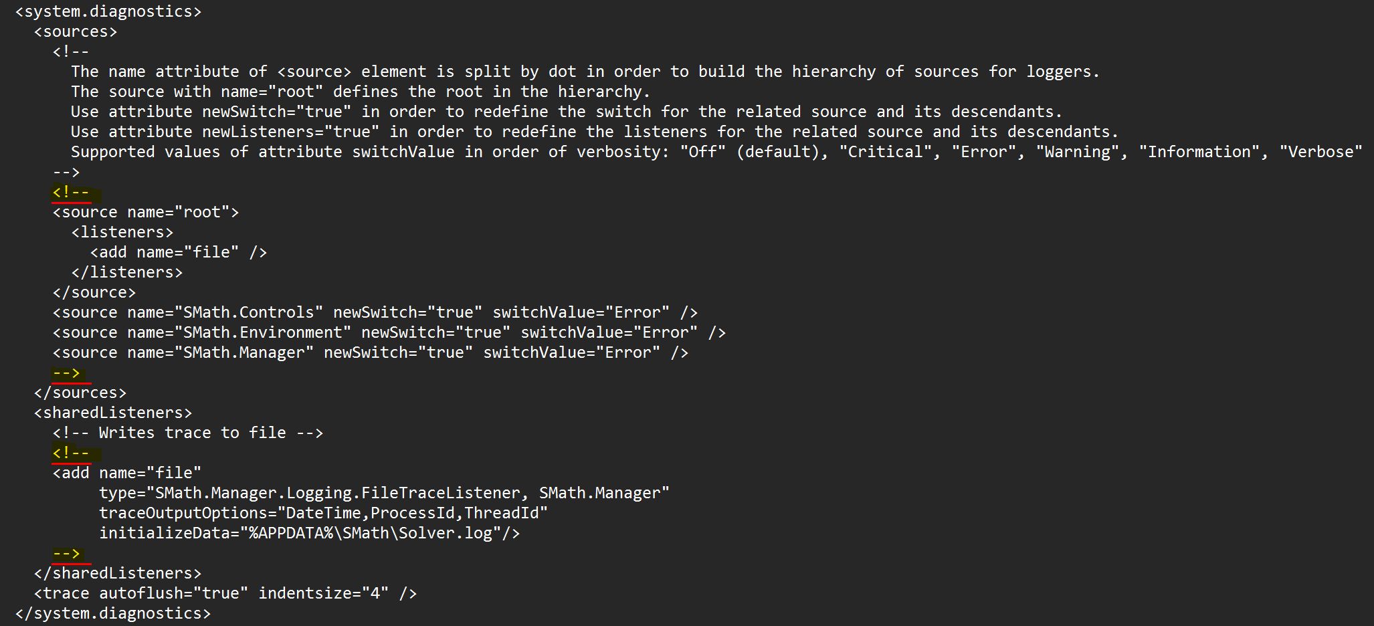1374x626 pixels.
Task: Click highlighted comment closer above </sharedListeners>
Action: 66,554
